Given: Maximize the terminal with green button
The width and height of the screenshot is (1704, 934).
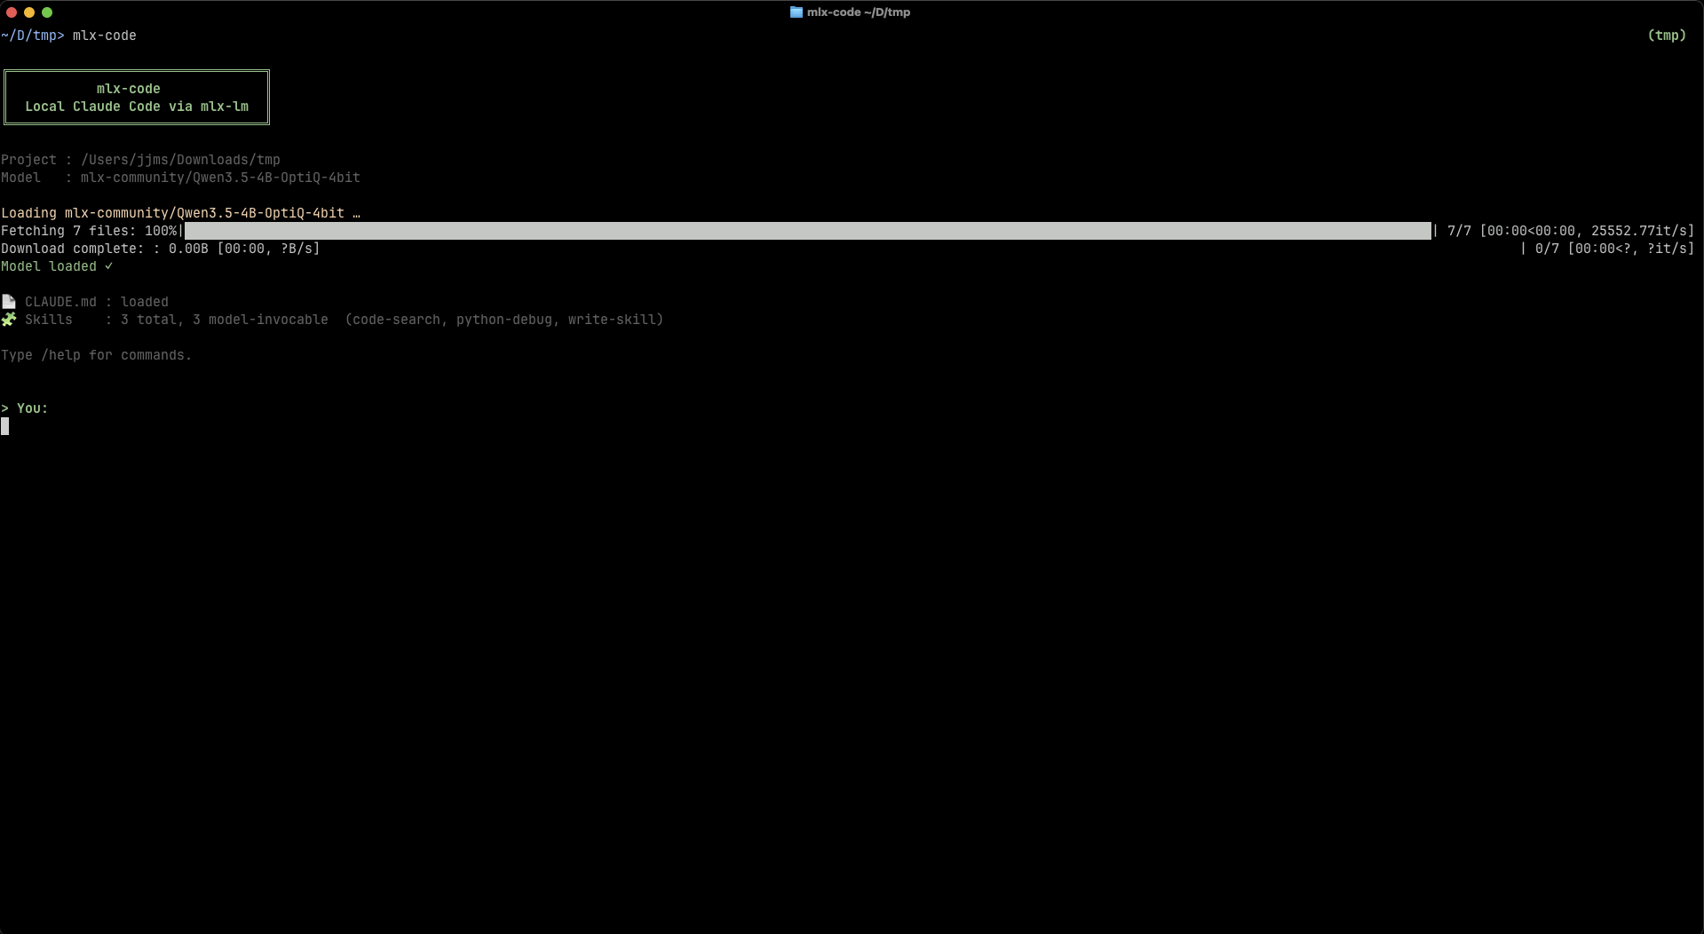Looking at the screenshot, I should 47,12.
